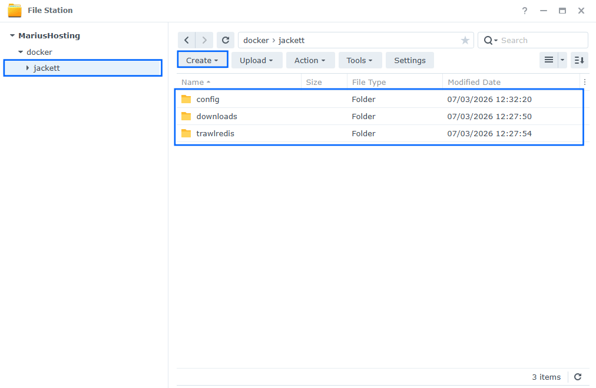Select the downloads folder icon
This screenshot has width=596, height=388.
(186, 116)
